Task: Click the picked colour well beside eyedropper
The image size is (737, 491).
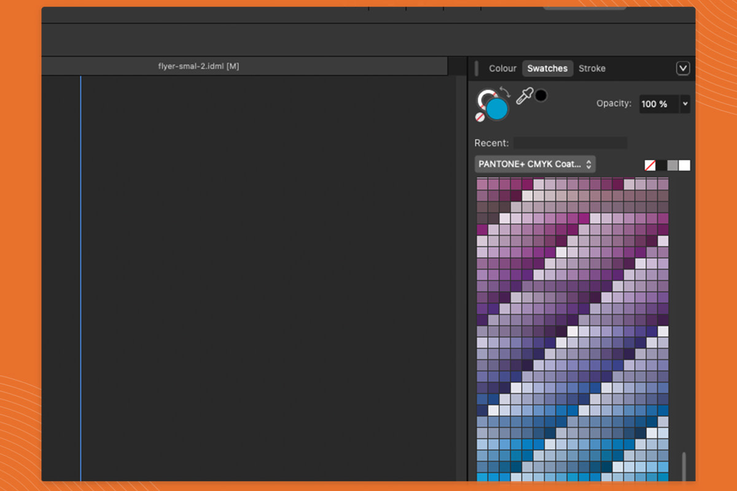Action: [541, 95]
